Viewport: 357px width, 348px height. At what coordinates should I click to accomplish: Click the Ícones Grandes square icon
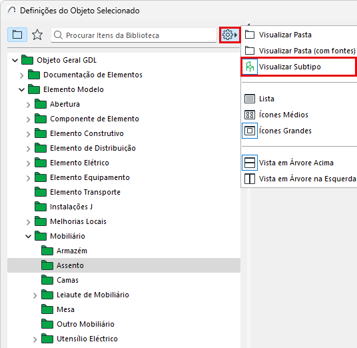pyautogui.click(x=250, y=131)
